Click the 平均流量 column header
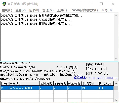Viewport: 119px width, 103px height. 90,83
